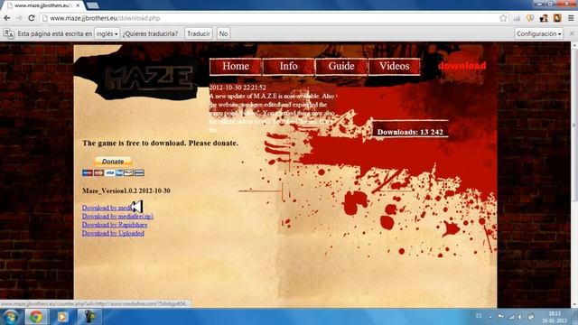Click the fourth taskbar application icon
Image resolution: width=578 pixels, height=325 pixels.
pos(89,317)
